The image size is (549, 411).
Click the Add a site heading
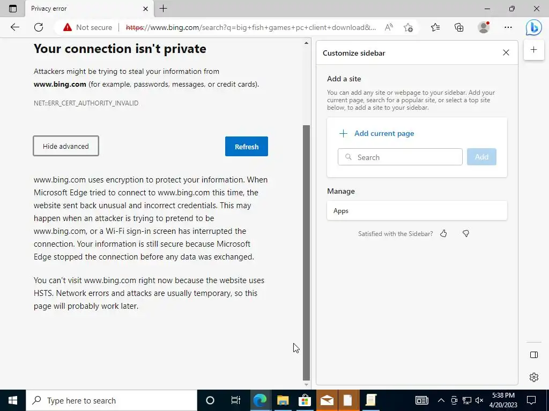tap(344, 79)
